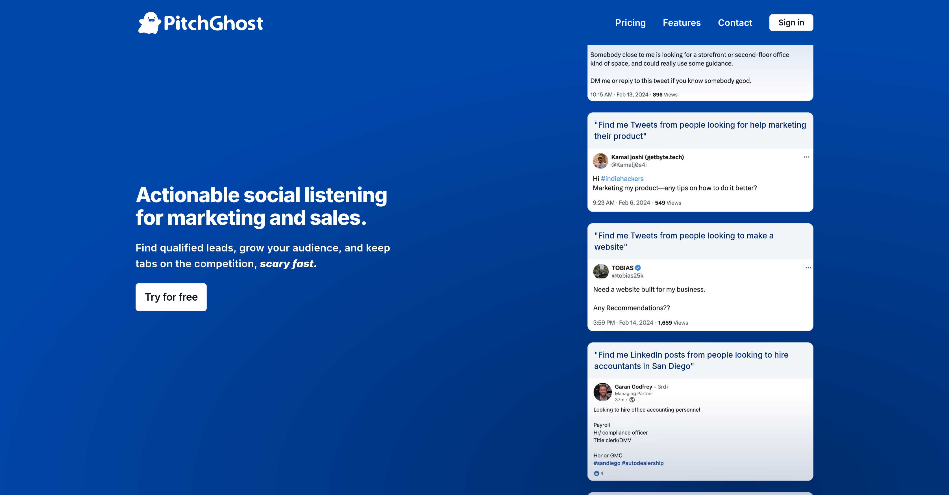Click the globe audience icon on Garan Godfrey's post

(632, 400)
